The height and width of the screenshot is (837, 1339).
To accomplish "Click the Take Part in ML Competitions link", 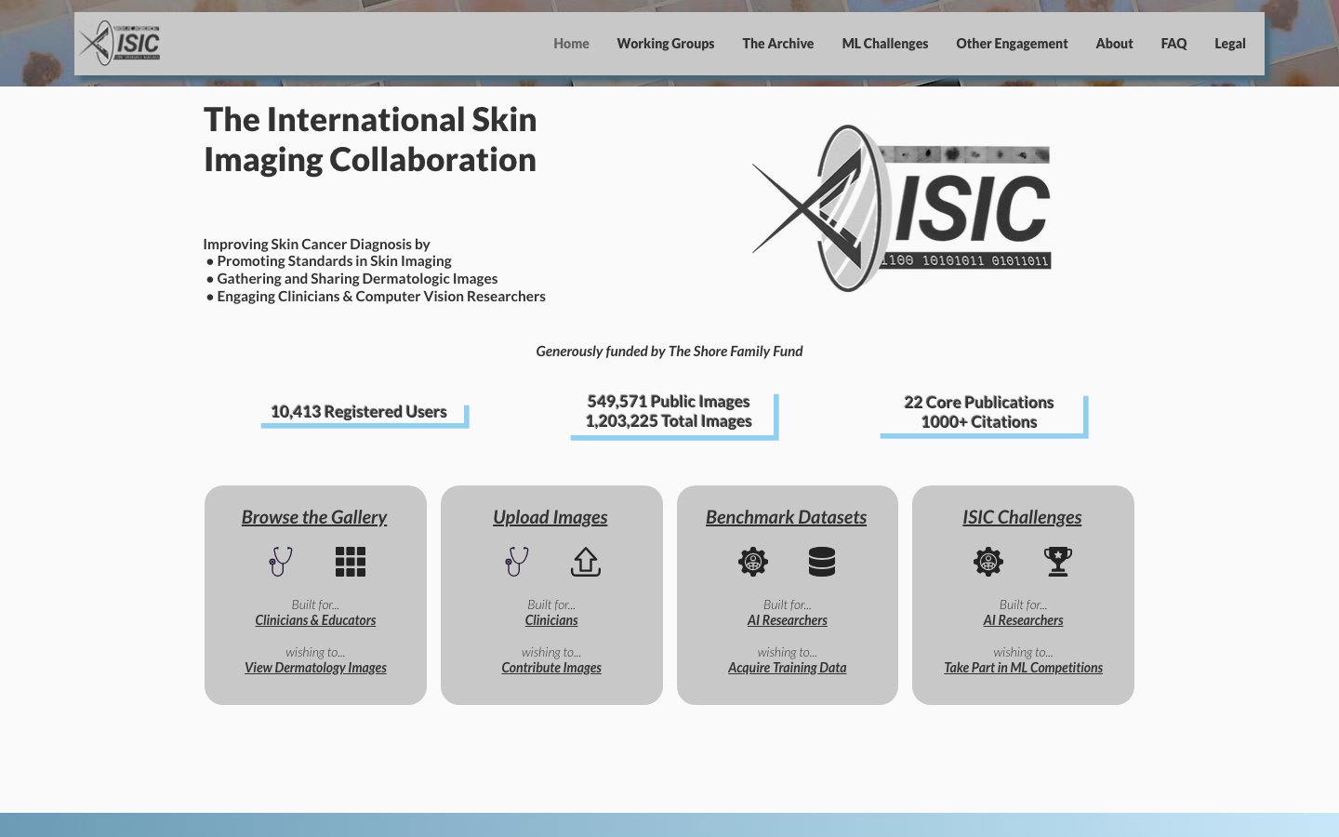I will coord(1024,668).
